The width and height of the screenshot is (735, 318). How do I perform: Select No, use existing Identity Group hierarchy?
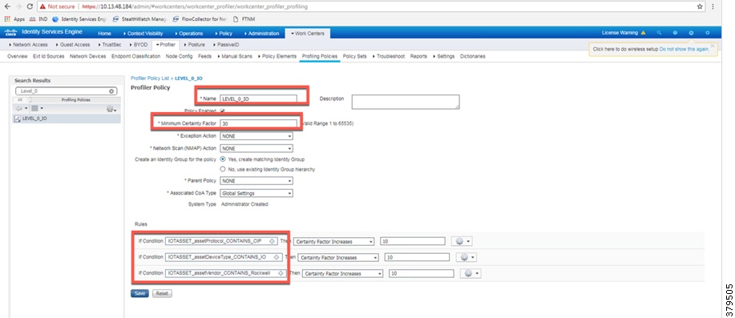[x=223, y=169]
